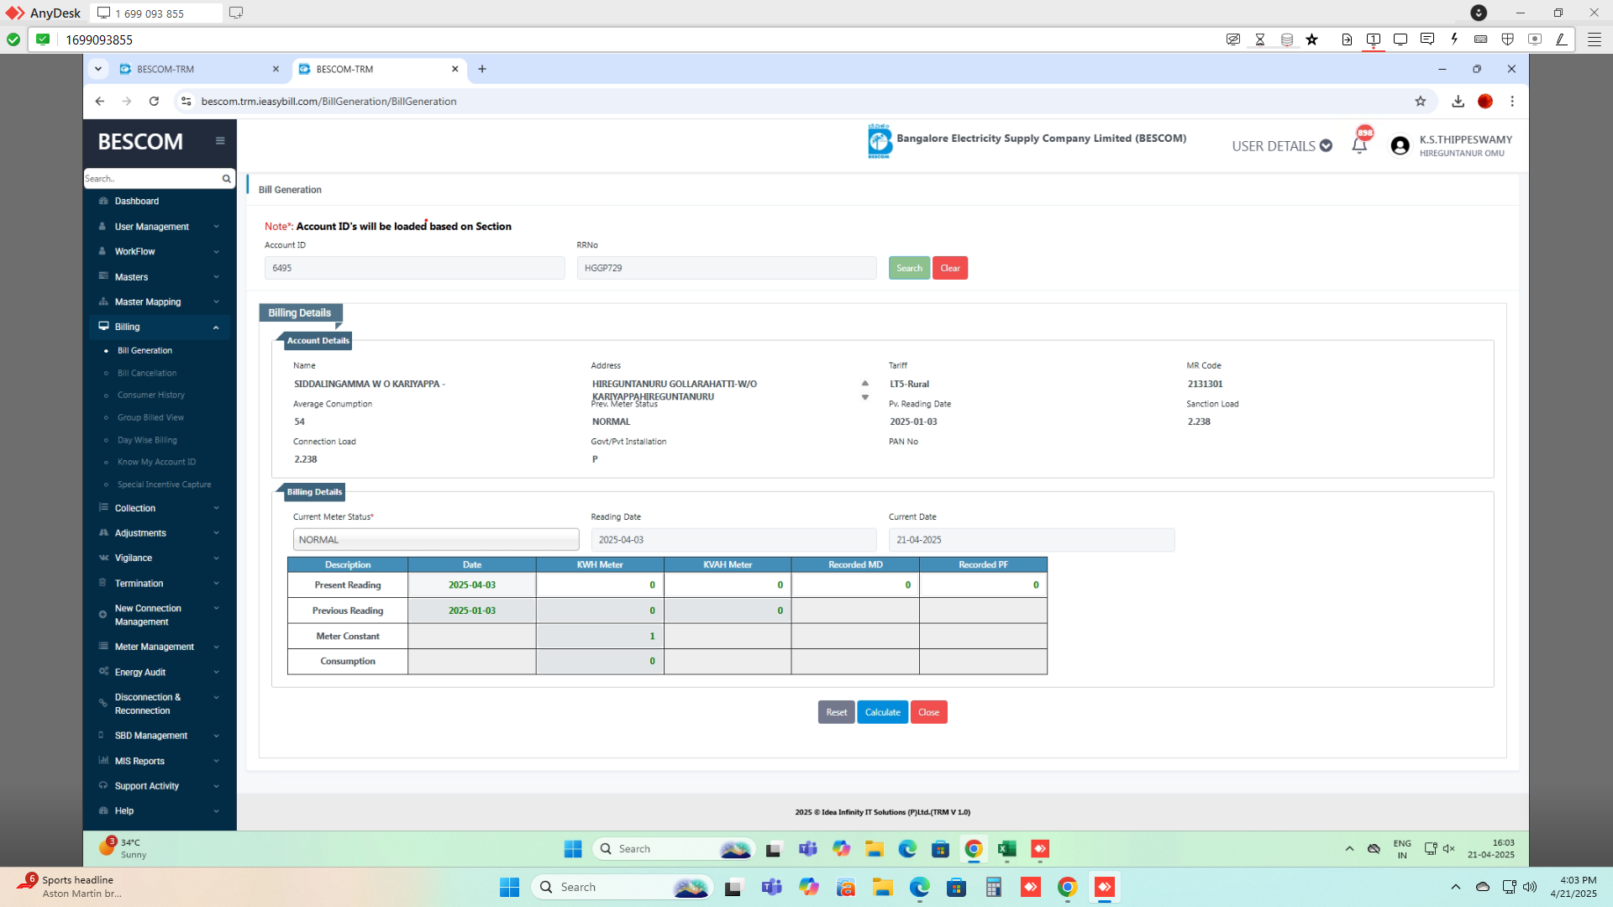
Task: Click the Address field scroll-down arrow
Action: pos(865,398)
